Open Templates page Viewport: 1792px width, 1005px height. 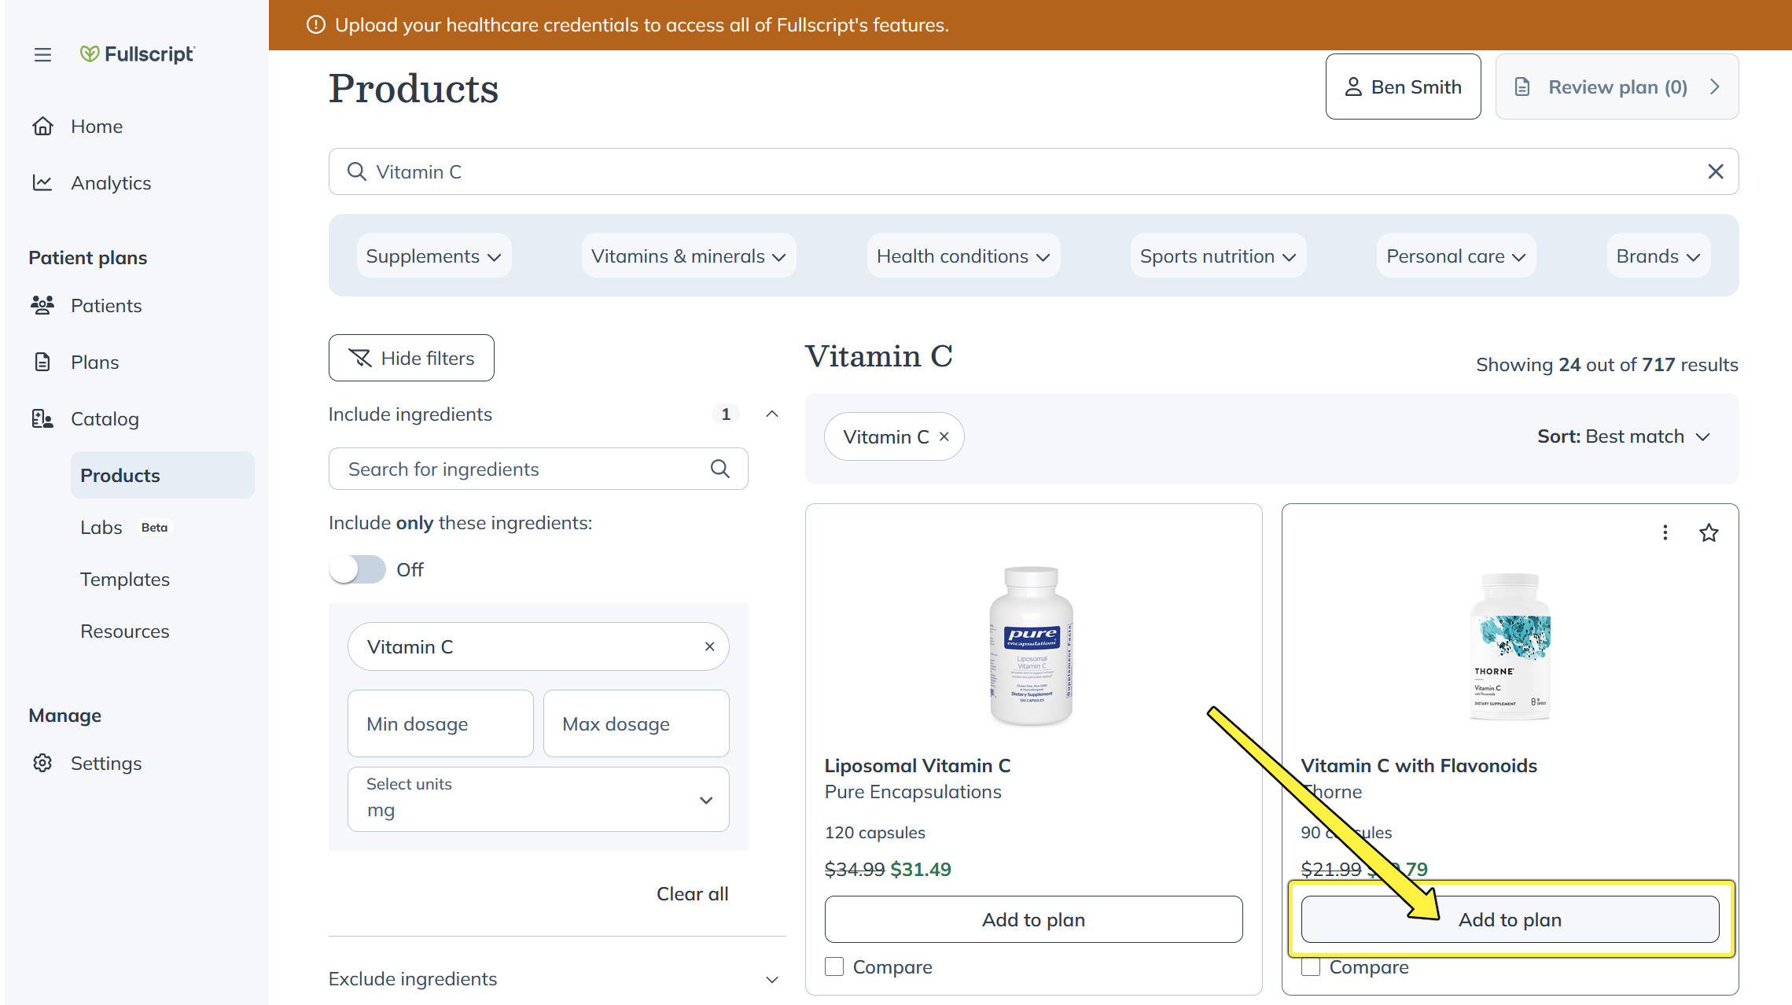(125, 580)
